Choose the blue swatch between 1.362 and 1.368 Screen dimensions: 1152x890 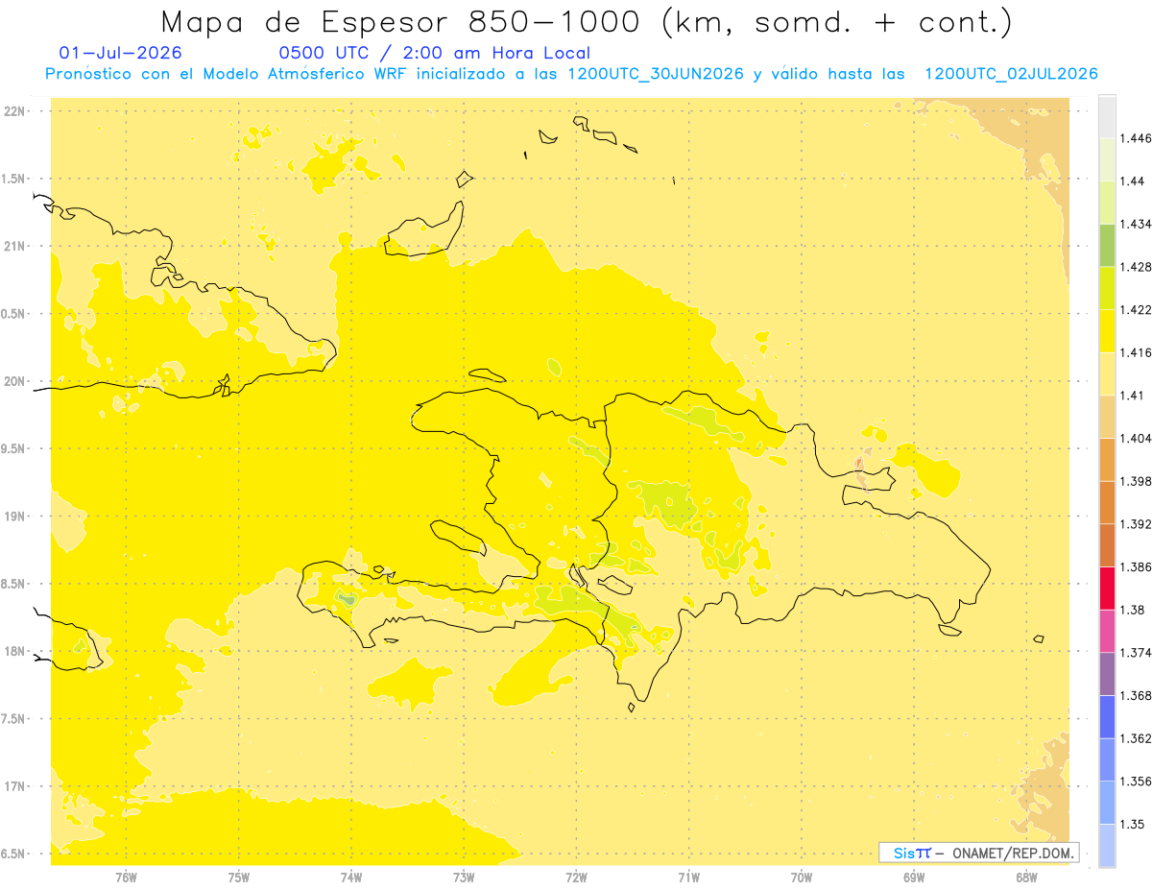(1108, 716)
